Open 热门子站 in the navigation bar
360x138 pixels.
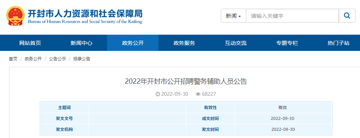point(338,43)
